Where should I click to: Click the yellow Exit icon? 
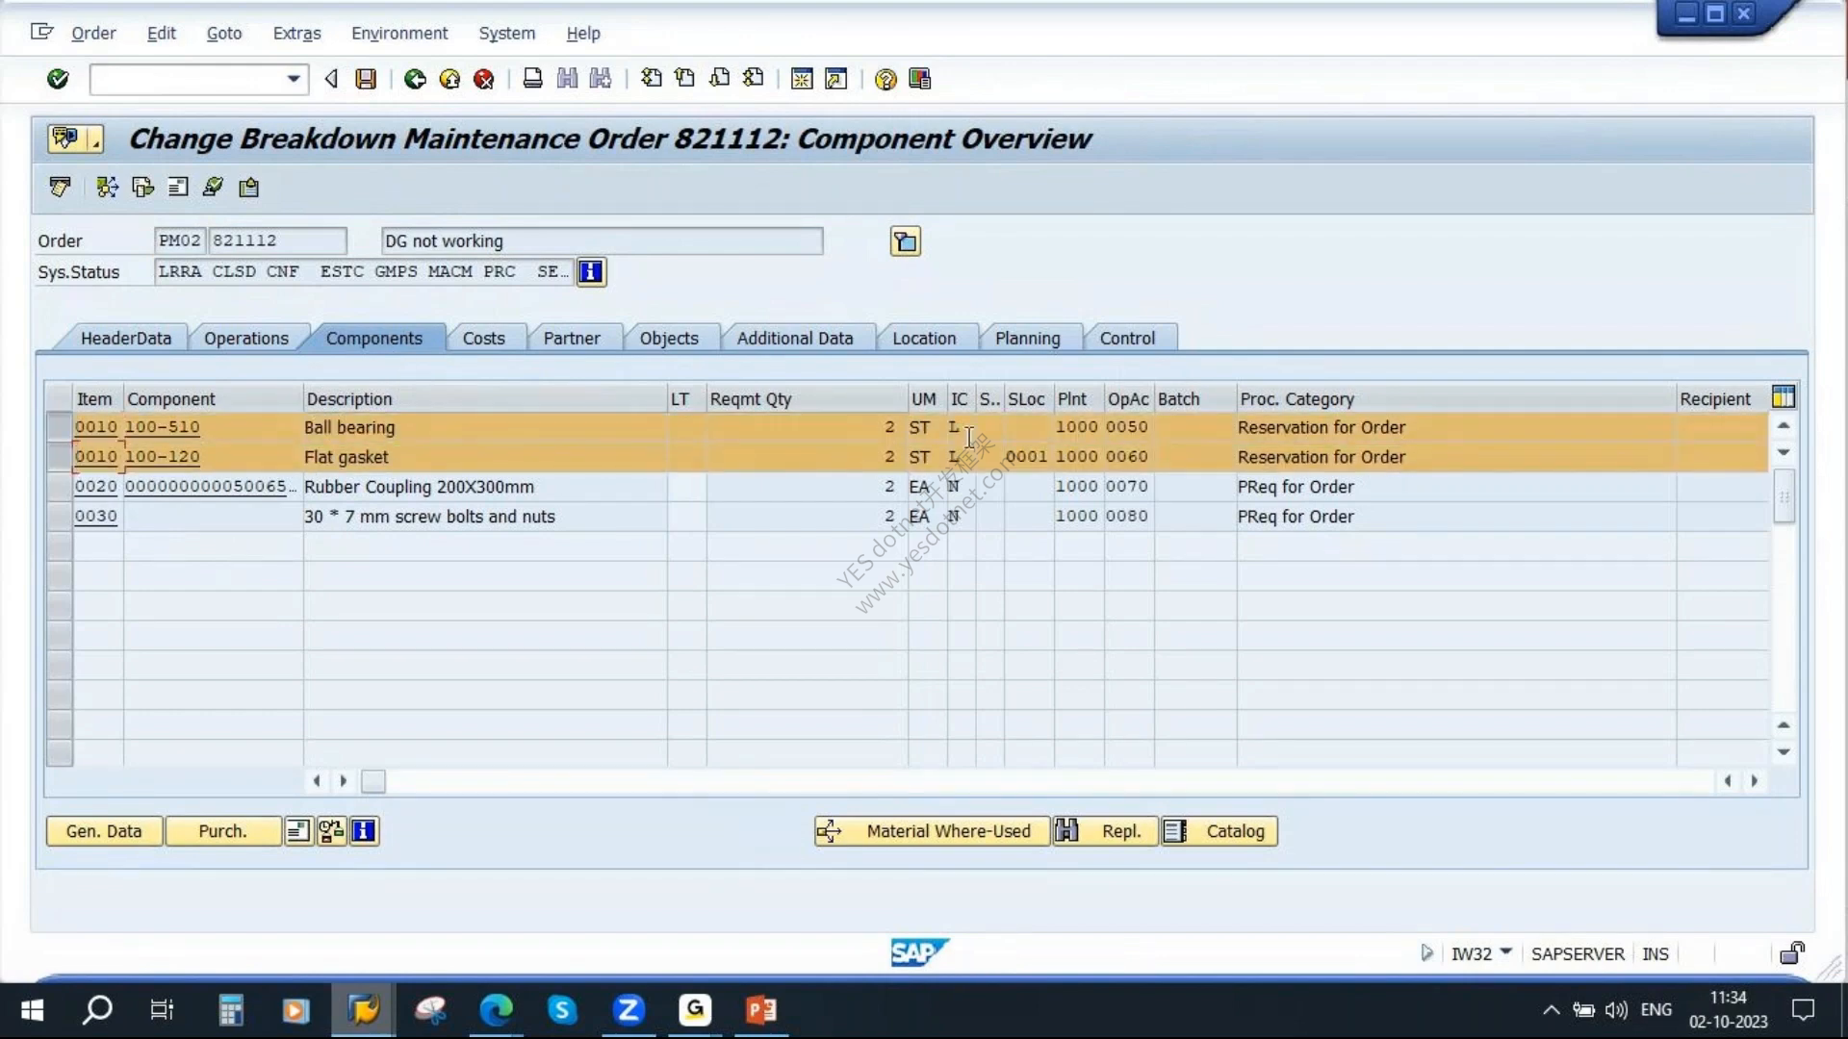[449, 79]
